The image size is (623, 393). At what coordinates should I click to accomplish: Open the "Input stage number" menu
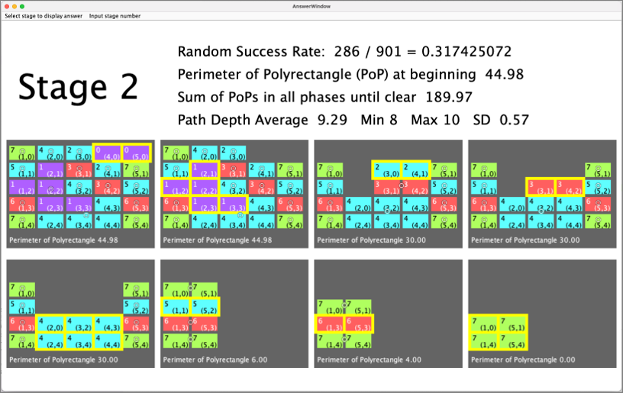point(115,15)
